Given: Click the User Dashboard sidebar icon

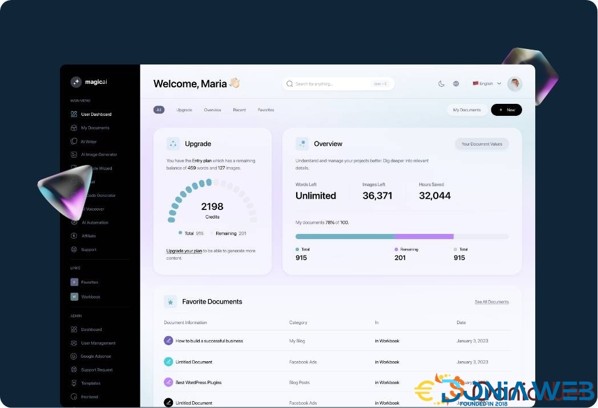Looking at the screenshot, I should [74, 114].
